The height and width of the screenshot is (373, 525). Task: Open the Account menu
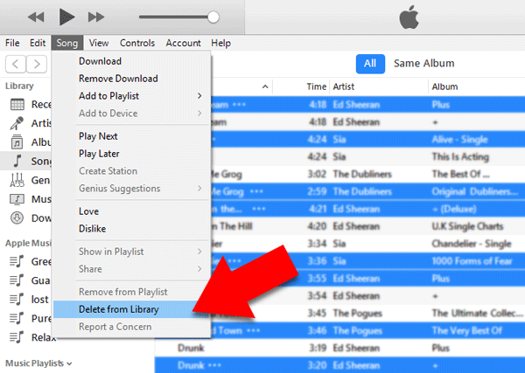(183, 43)
